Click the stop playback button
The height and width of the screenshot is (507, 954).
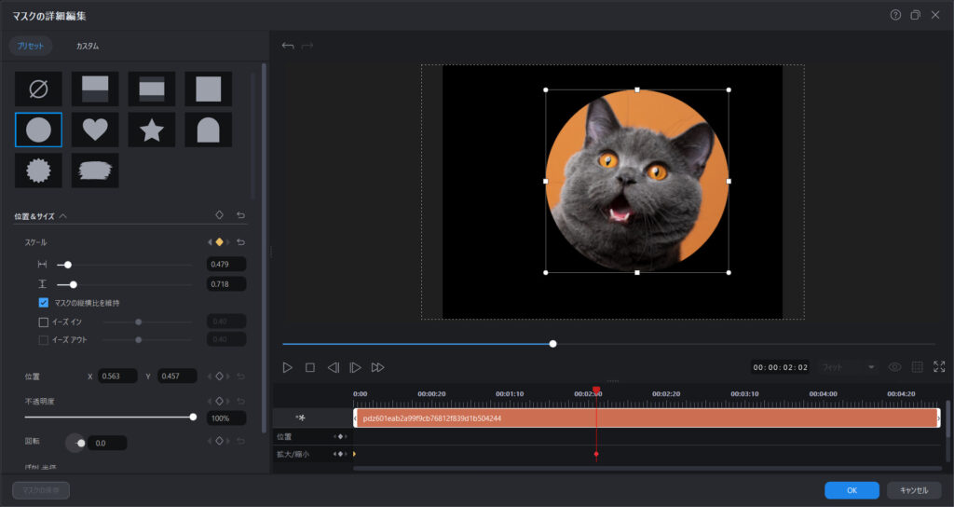coord(310,367)
